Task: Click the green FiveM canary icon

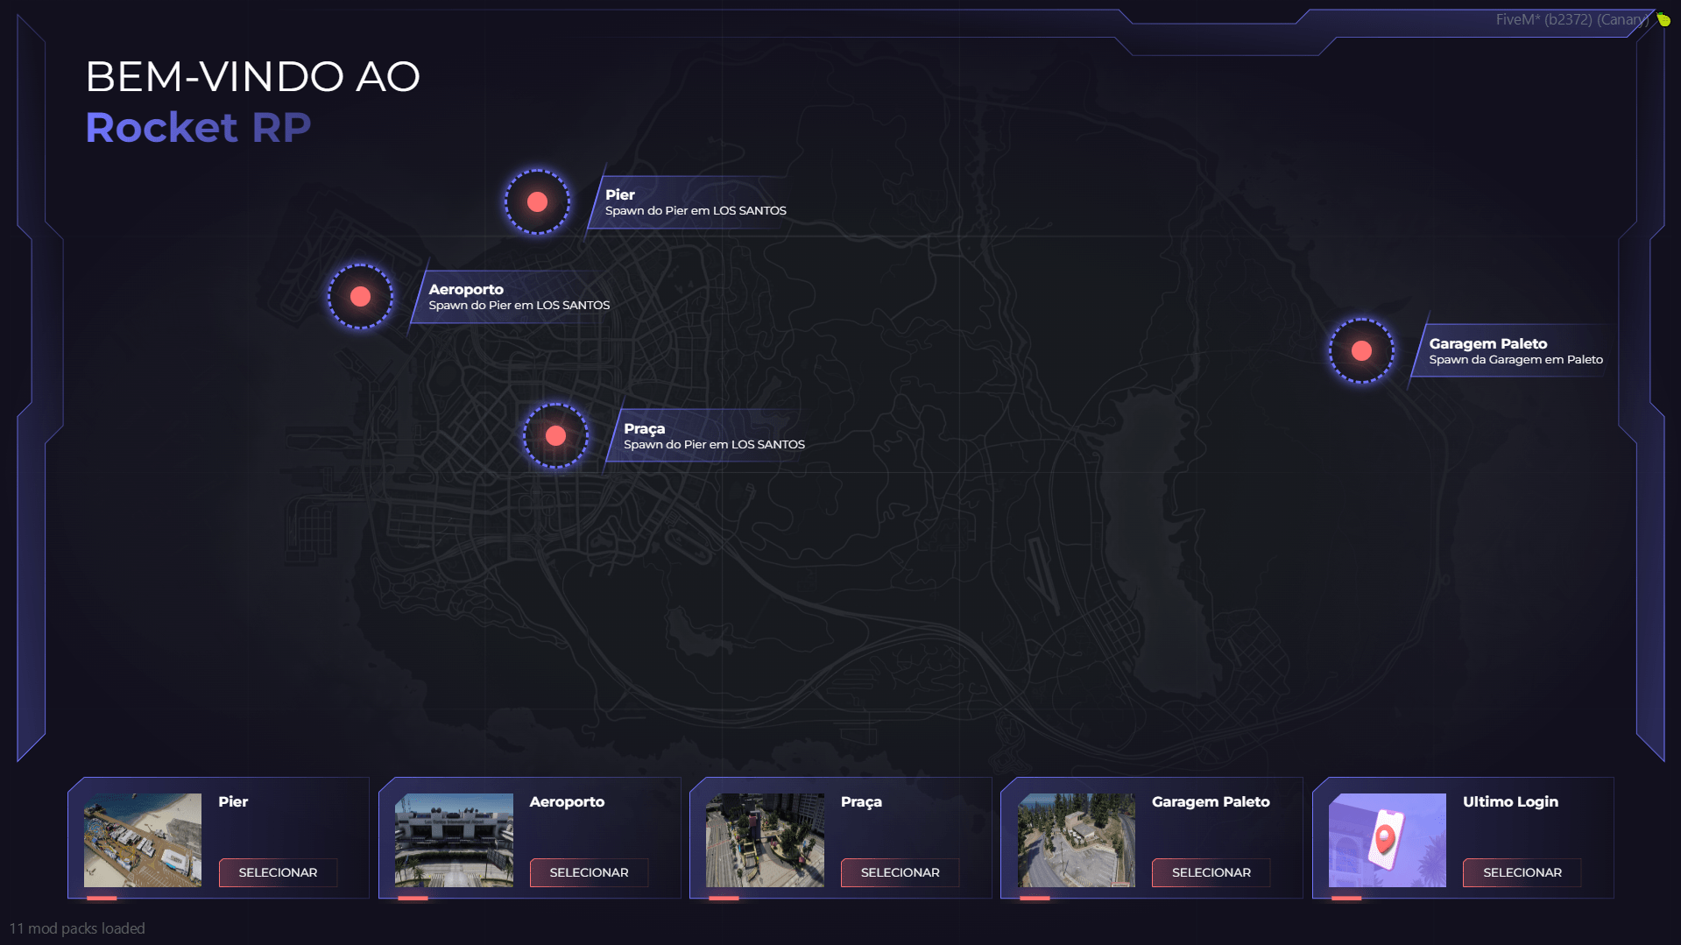Action: (1663, 19)
